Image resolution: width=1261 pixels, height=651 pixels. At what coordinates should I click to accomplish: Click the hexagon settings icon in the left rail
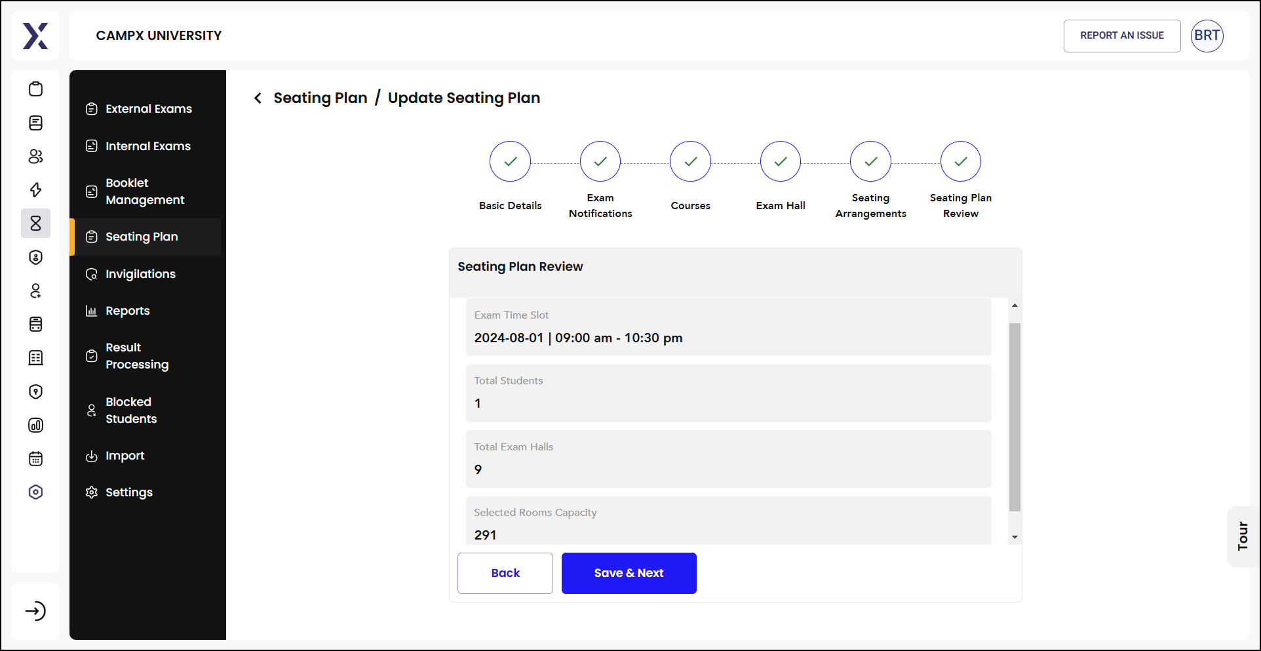point(36,492)
